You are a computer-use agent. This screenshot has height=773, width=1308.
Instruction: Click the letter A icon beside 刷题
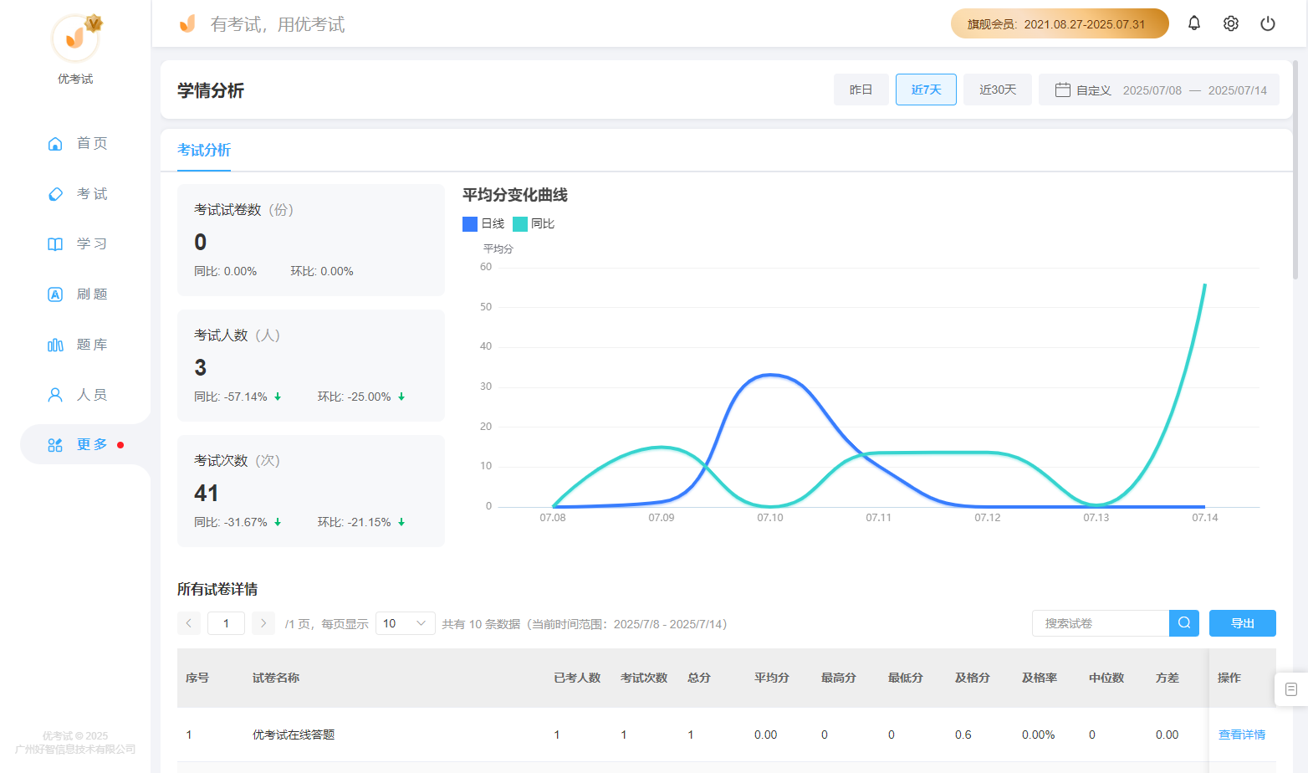point(55,294)
